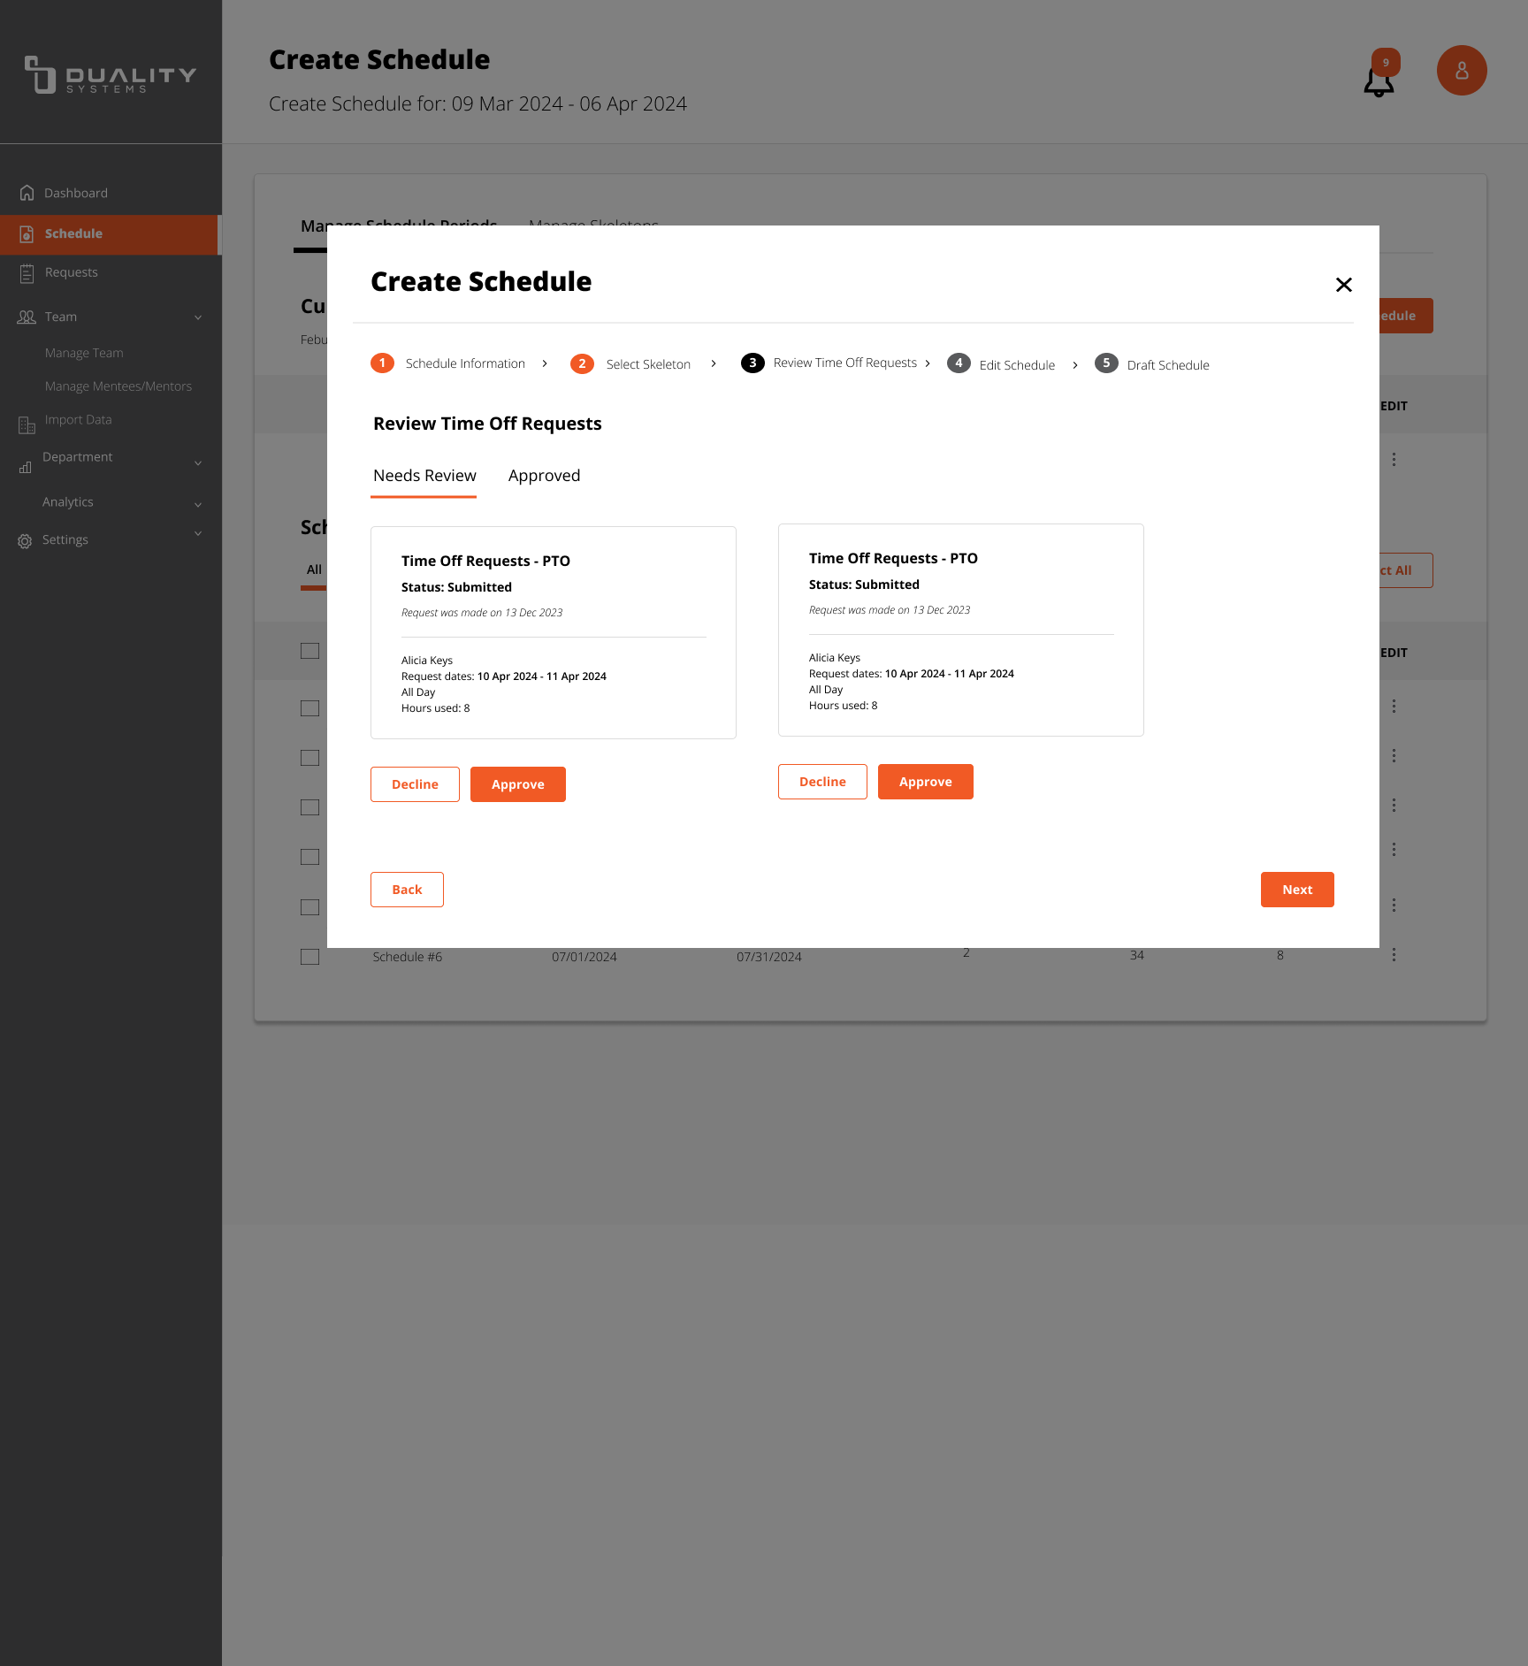Click chevron after Schedule Information step
This screenshot has height=1666, width=1528.
[x=545, y=363]
